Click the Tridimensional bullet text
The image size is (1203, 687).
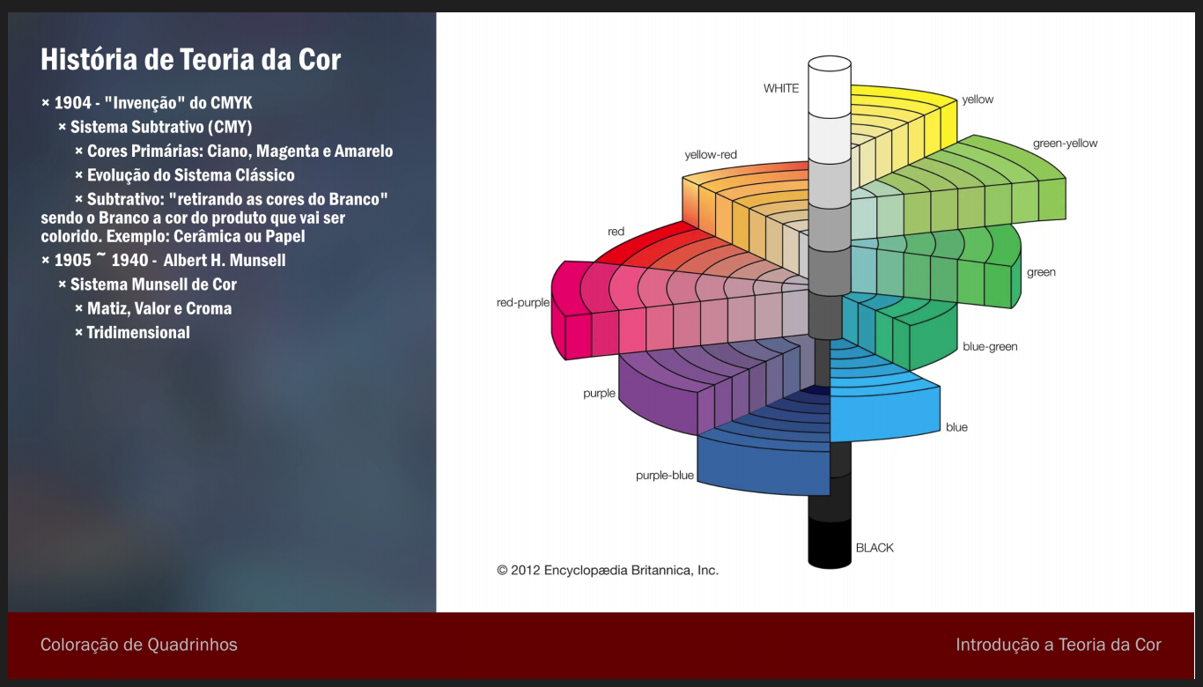coord(137,332)
